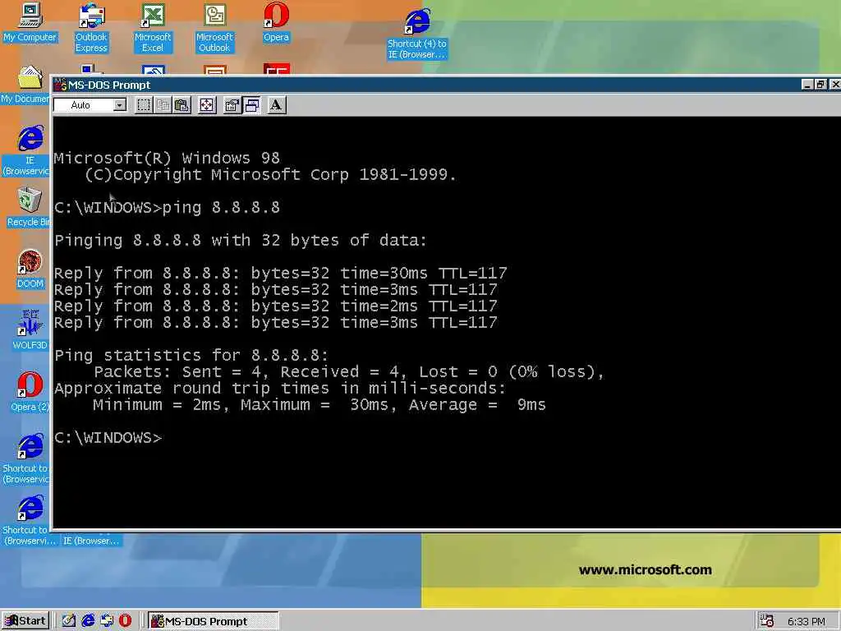Expand the Auto font size dropdown
Image resolution: width=841 pixels, height=631 pixels.
pos(120,105)
